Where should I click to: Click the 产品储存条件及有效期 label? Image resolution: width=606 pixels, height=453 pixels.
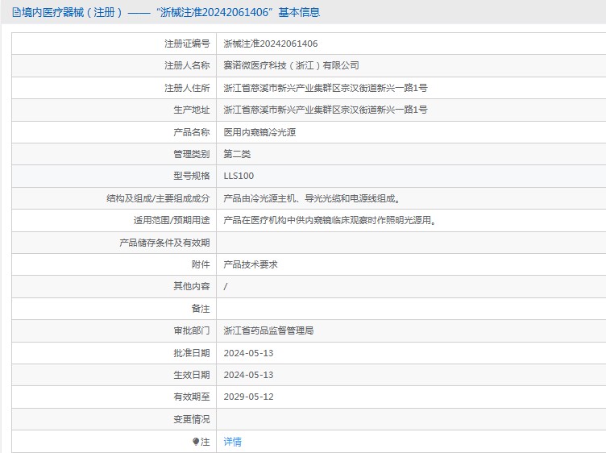pyautogui.click(x=164, y=243)
